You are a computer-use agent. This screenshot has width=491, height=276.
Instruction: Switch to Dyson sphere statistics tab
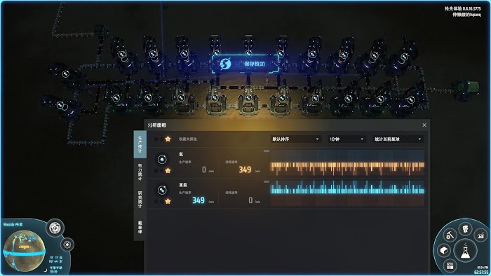click(140, 227)
